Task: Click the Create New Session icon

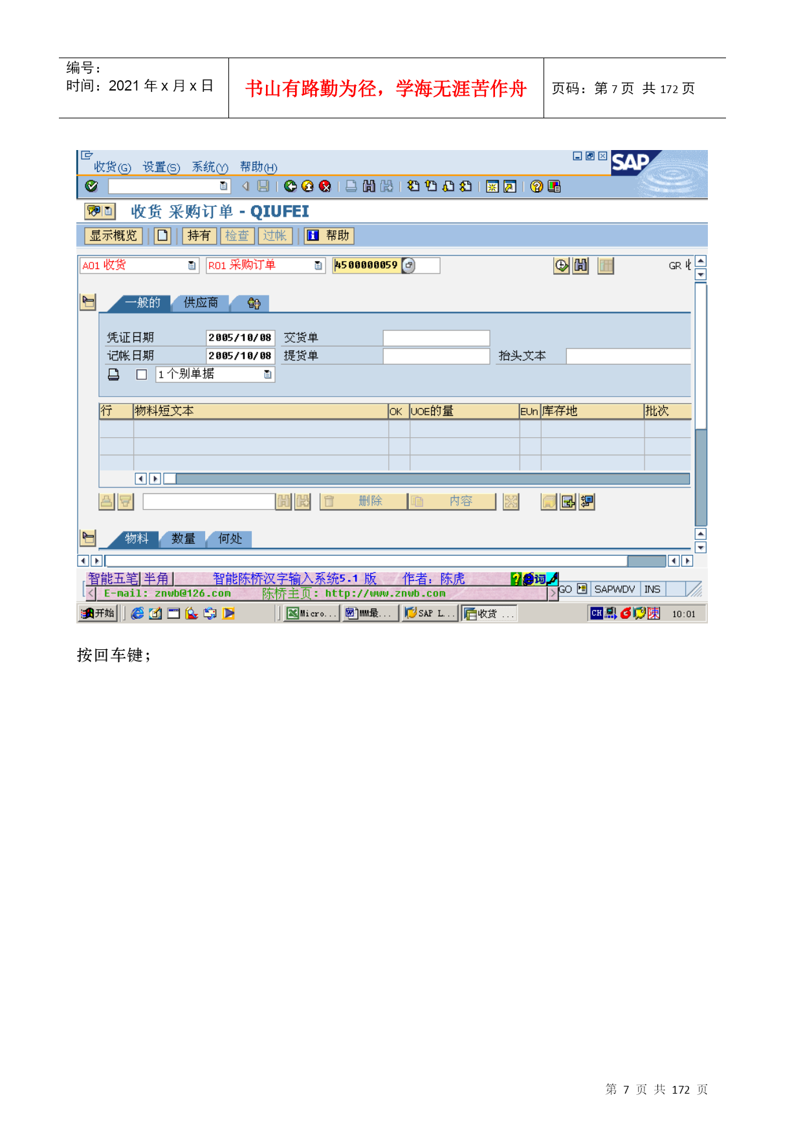Action: [x=492, y=186]
